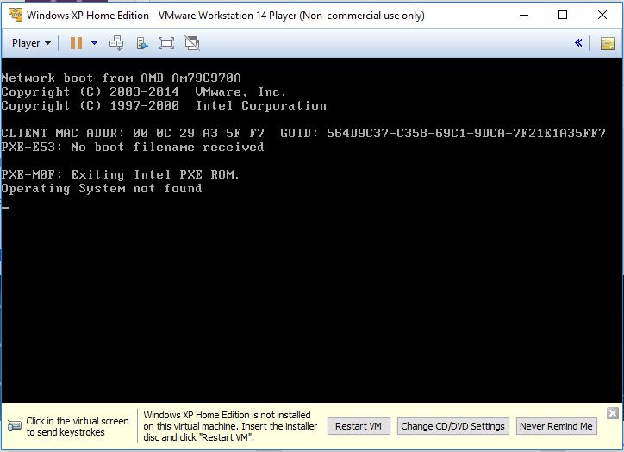624x452 pixels.
Task: Click 'Operating System not found' text
Action: [x=102, y=188]
